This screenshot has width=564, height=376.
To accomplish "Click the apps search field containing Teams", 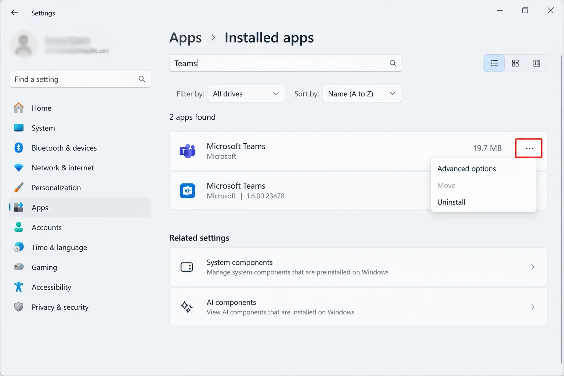I will pyautogui.click(x=285, y=63).
